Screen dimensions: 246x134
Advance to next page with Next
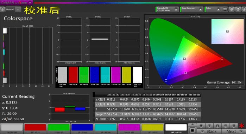[233, 131]
